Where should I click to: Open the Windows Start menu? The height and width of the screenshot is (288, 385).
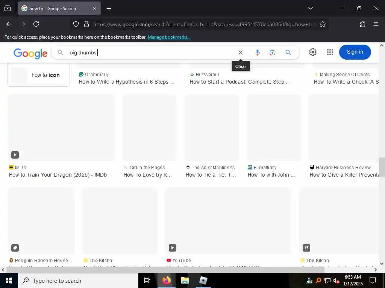9,280
